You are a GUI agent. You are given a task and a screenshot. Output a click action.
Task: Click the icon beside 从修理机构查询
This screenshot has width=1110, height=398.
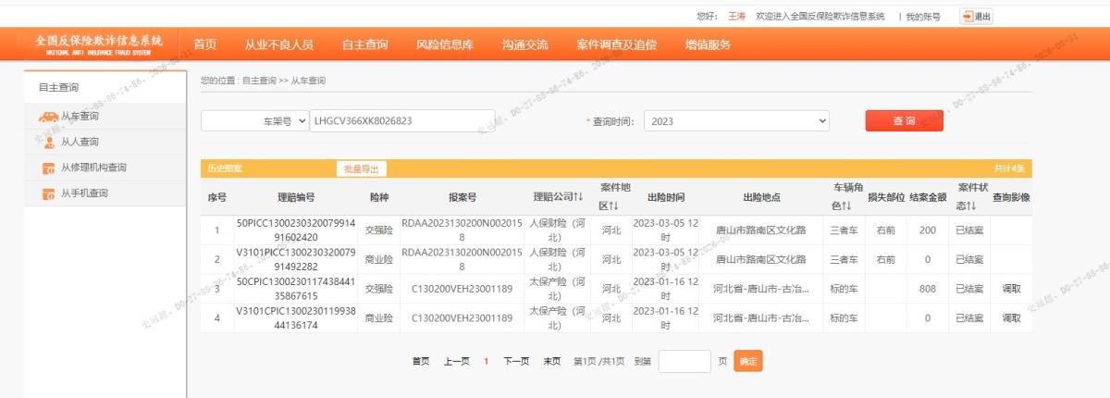click(49, 168)
